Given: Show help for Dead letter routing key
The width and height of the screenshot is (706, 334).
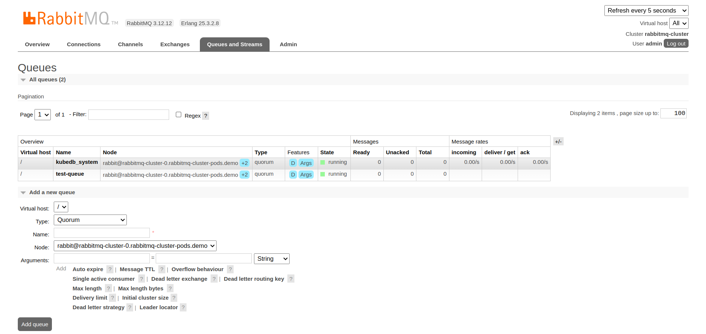Looking at the screenshot, I should pyautogui.click(x=291, y=279).
